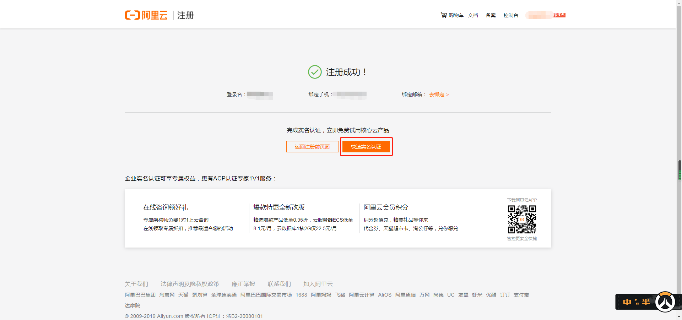The width and height of the screenshot is (682, 320).
Task: Click the UC footer link
Action: 451,295
